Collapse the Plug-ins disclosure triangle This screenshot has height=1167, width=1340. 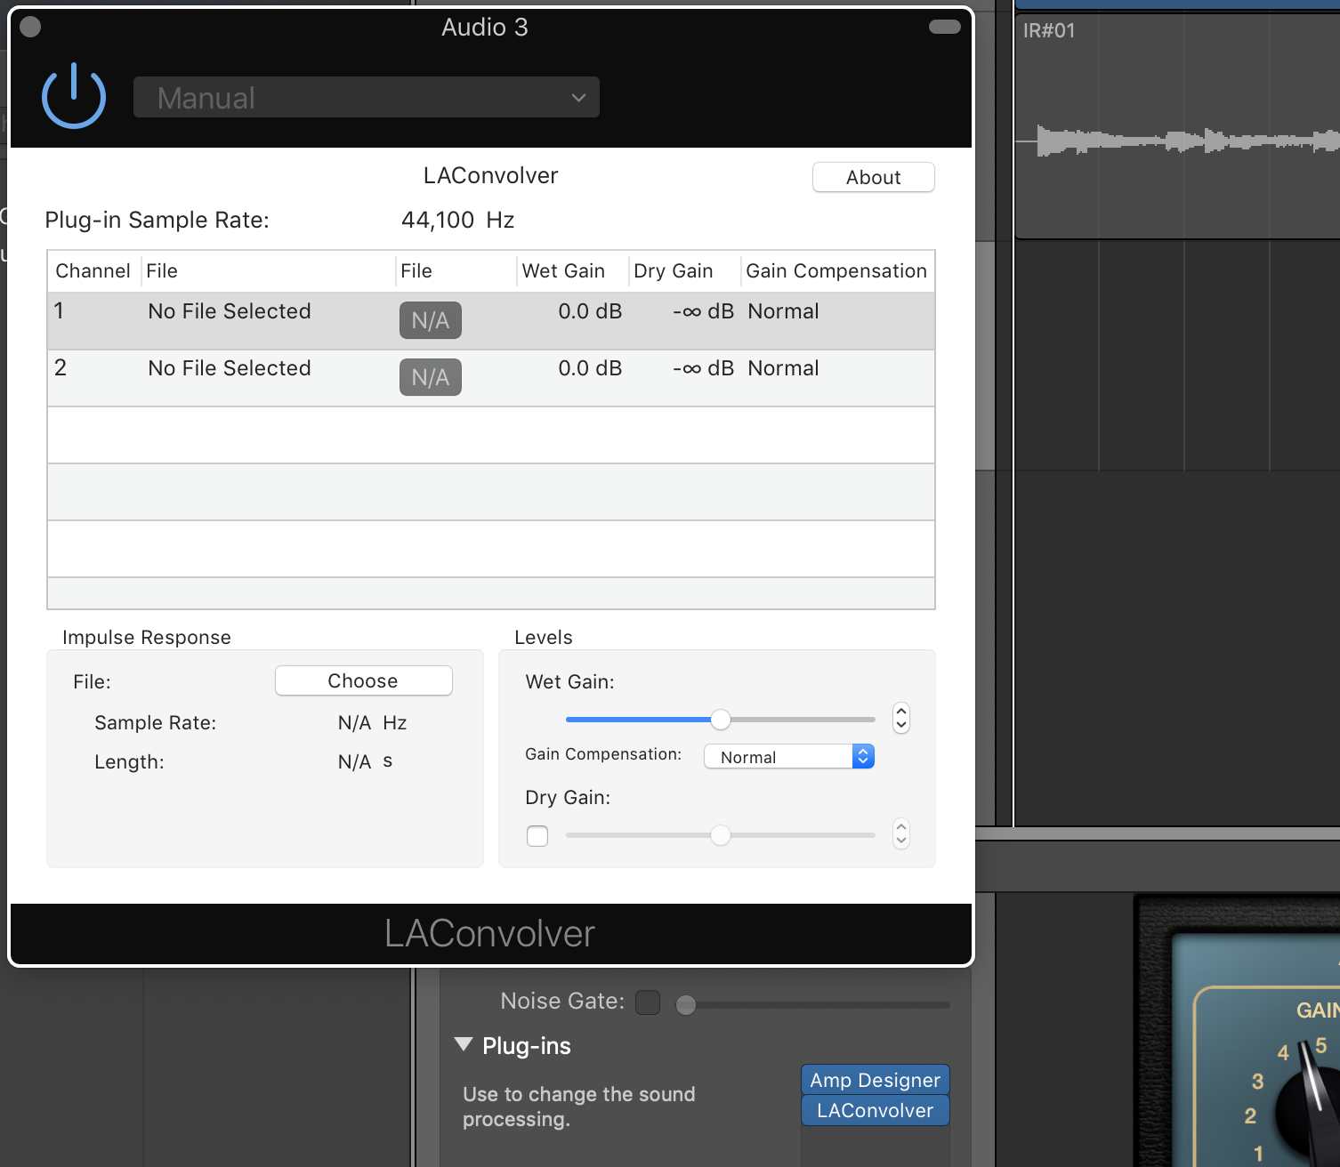(464, 1044)
